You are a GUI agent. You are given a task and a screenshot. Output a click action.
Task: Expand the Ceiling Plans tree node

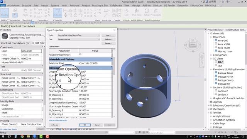coord(211,55)
